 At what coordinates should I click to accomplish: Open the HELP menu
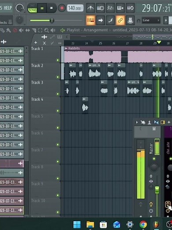tap(7, 8)
